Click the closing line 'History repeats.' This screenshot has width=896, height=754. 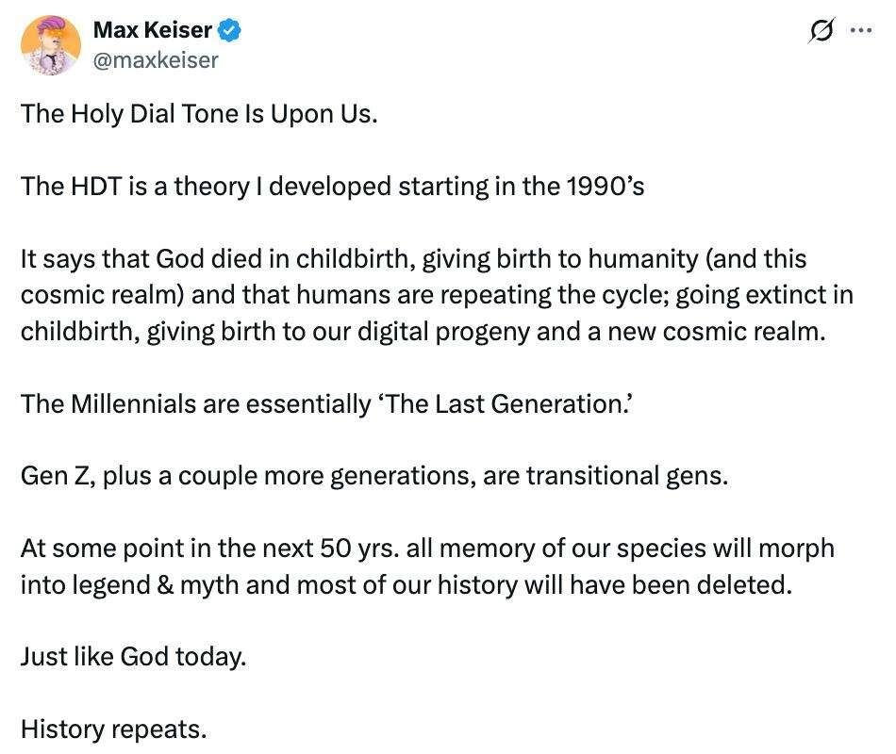[114, 729]
